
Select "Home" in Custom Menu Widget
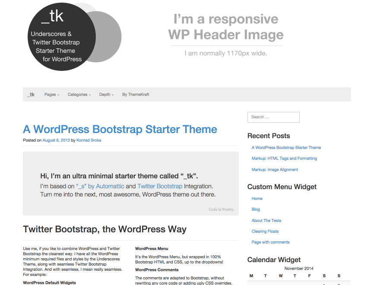pos(257,198)
